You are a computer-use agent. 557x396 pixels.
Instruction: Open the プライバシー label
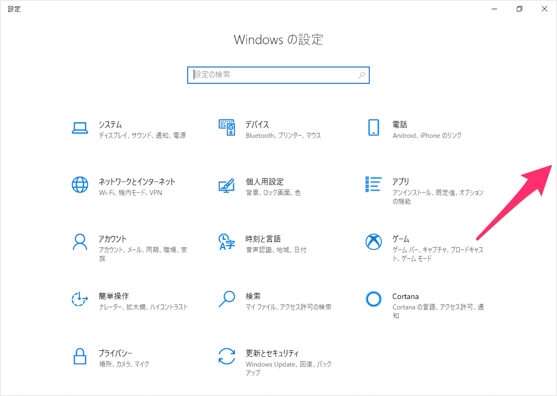115,353
